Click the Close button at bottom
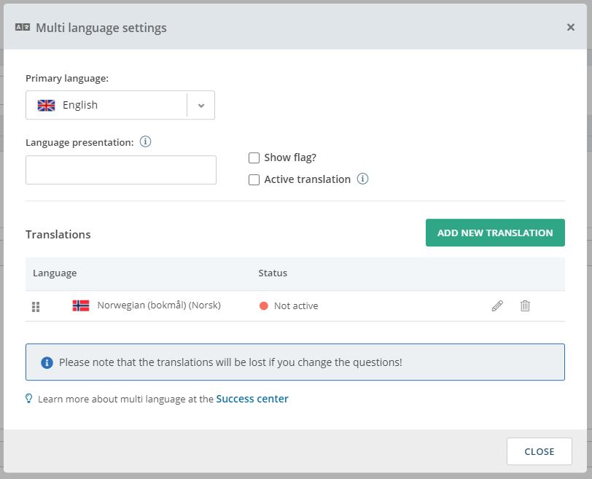 click(540, 451)
